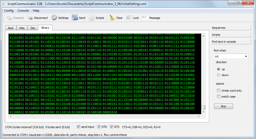The image size is (256, 139).
Task: Close the ScriptCommunicator window
Action: point(248,3)
